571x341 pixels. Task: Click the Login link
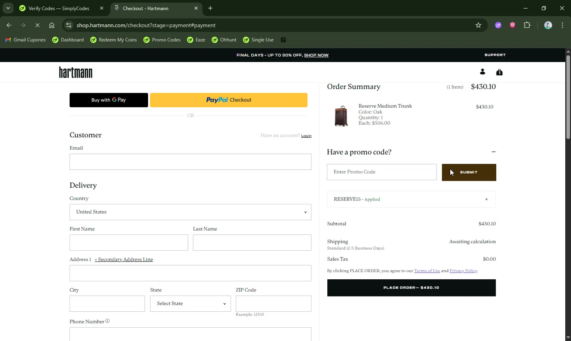point(306,136)
